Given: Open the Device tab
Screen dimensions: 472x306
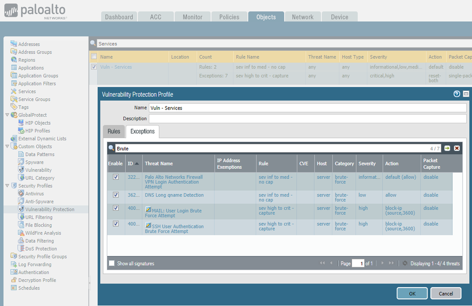Looking at the screenshot, I should pyautogui.click(x=340, y=17).
